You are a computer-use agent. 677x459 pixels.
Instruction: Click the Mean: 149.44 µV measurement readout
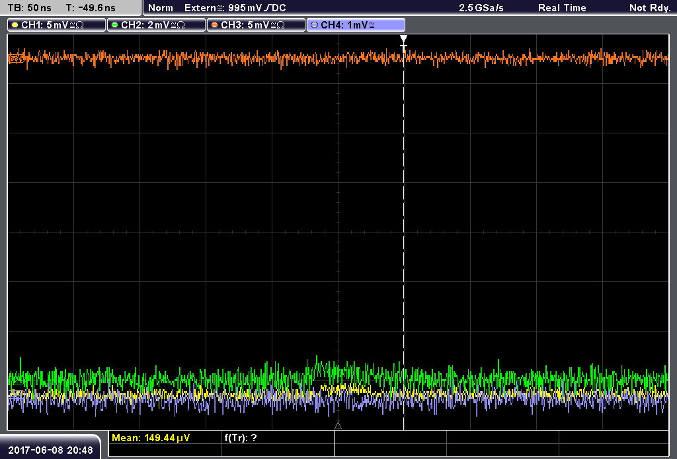151,438
